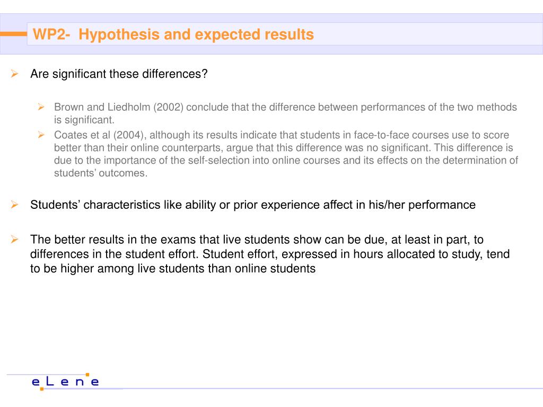Click the words 'students' outcomes.'
This screenshot has width=543, height=407.
tap(101, 173)
